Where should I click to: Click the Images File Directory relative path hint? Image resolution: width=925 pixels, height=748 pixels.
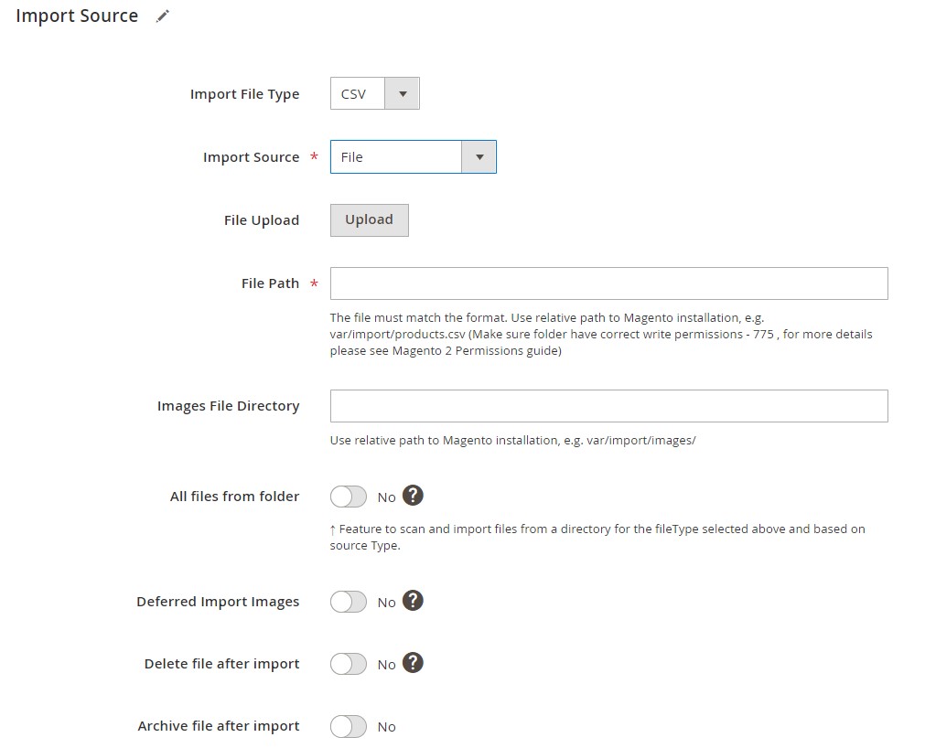pos(512,441)
